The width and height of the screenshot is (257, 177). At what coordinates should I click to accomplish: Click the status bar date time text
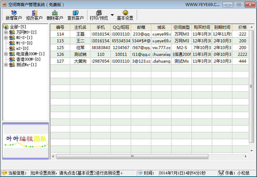pyautogui.click(x=182, y=173)
